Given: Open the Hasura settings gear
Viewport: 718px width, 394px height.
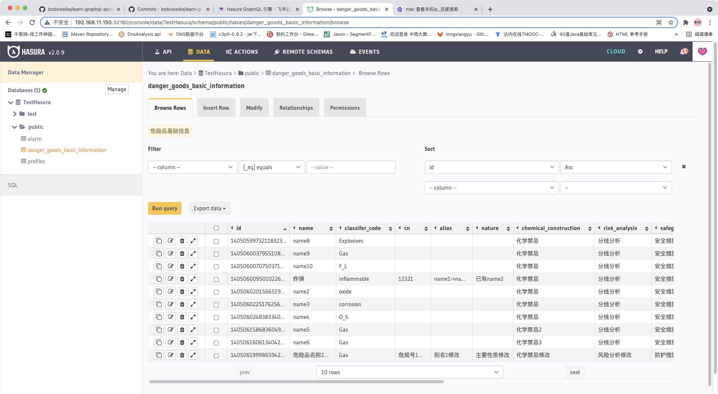Looking at the screenshot, I should tap(640, 52).
